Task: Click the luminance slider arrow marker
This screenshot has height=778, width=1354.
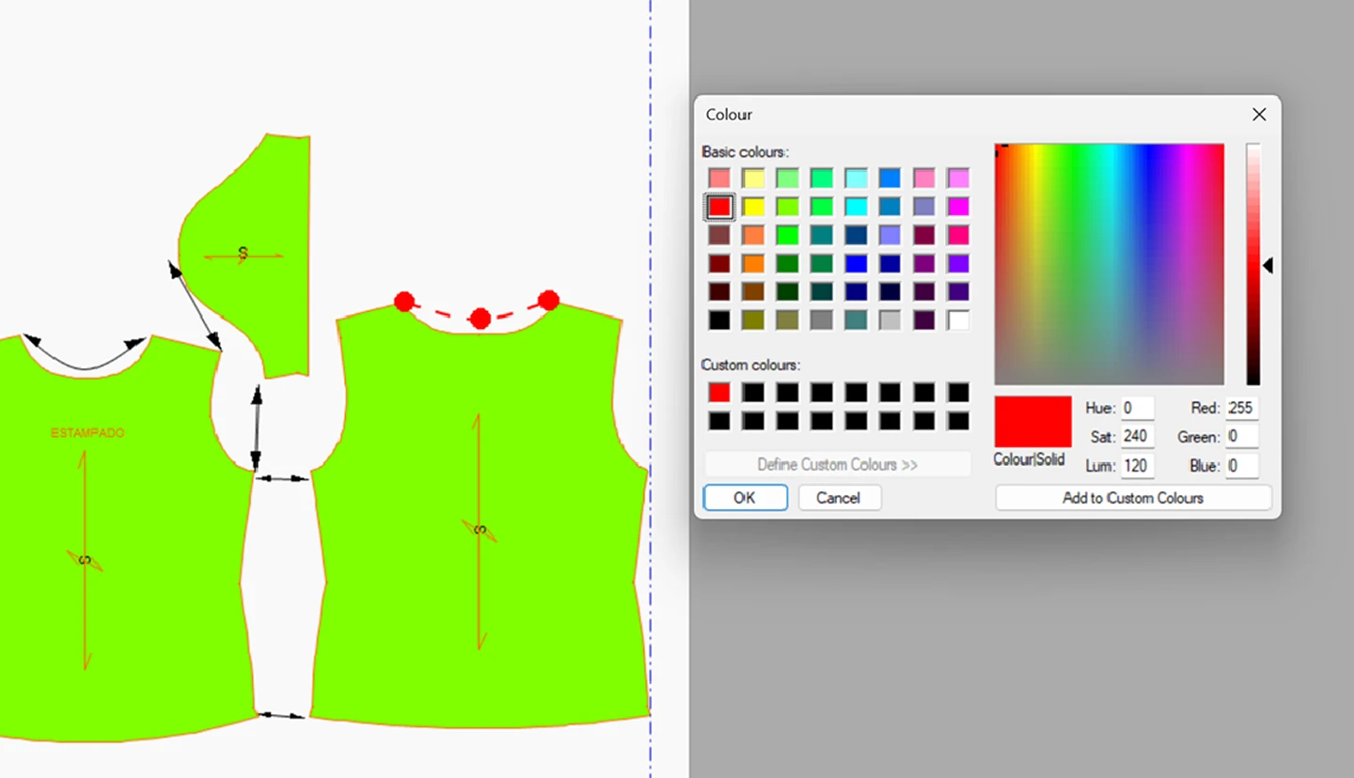Action: (1267, 266)
